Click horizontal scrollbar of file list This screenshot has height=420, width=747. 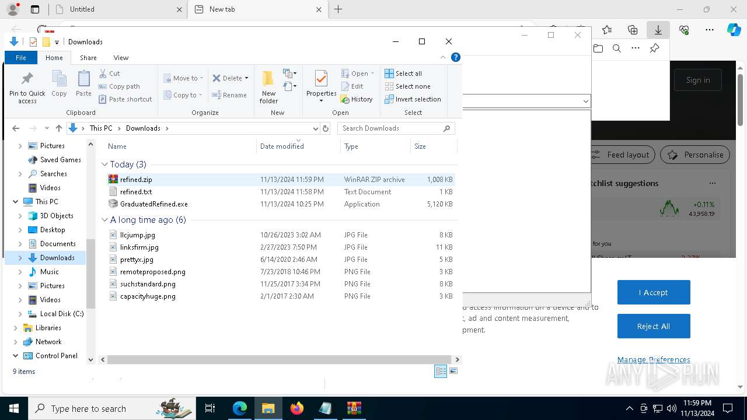pos(278,360)
